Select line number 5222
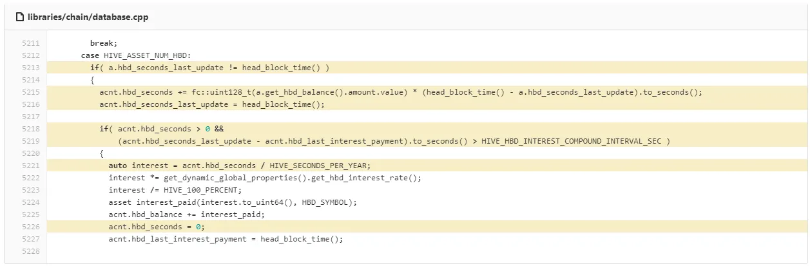 click(x=30, y=178)
